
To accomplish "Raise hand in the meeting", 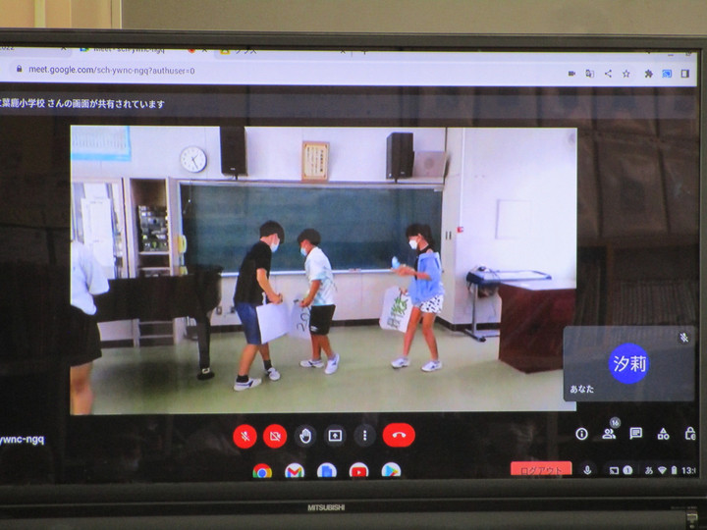I will coord(305,435).
